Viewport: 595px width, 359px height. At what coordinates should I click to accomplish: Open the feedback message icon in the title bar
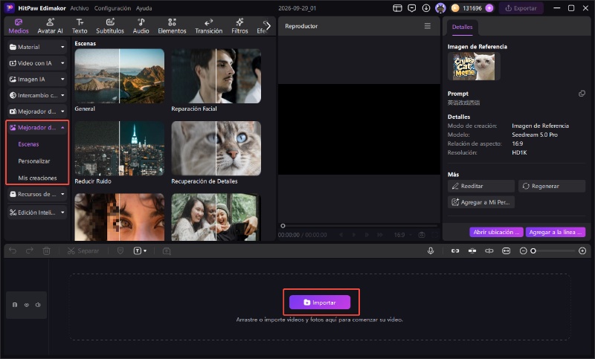412,8
